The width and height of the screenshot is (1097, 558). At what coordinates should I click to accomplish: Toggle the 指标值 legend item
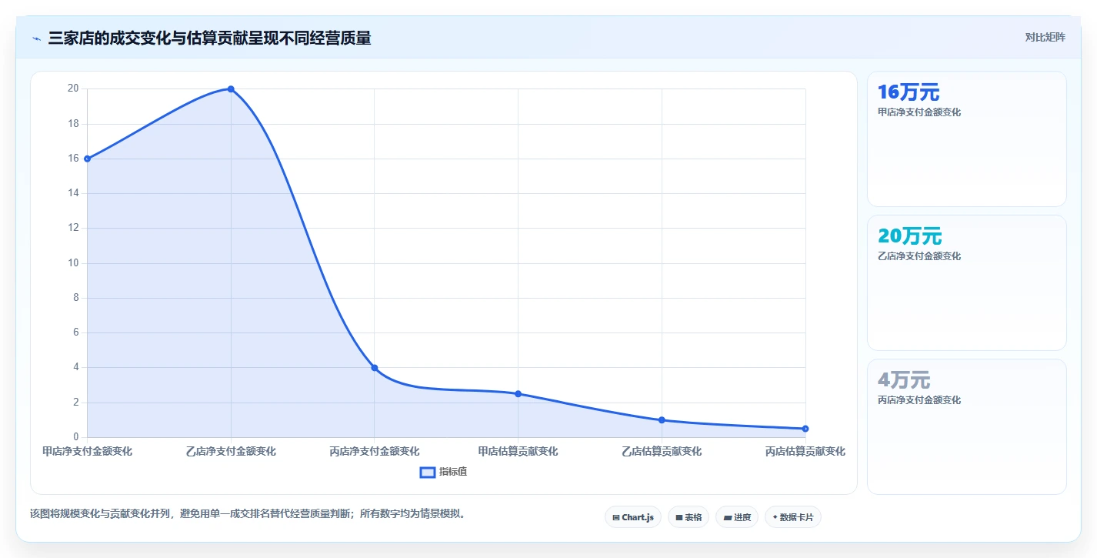[x=443, y=472]
